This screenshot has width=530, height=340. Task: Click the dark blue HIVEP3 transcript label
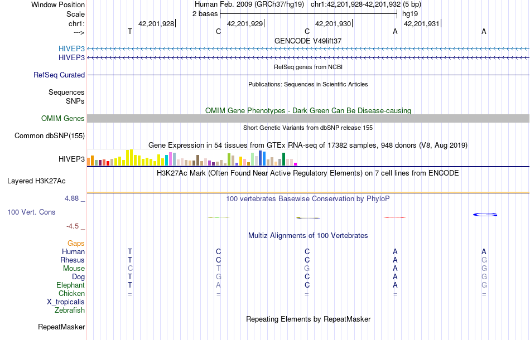point(71,58)
